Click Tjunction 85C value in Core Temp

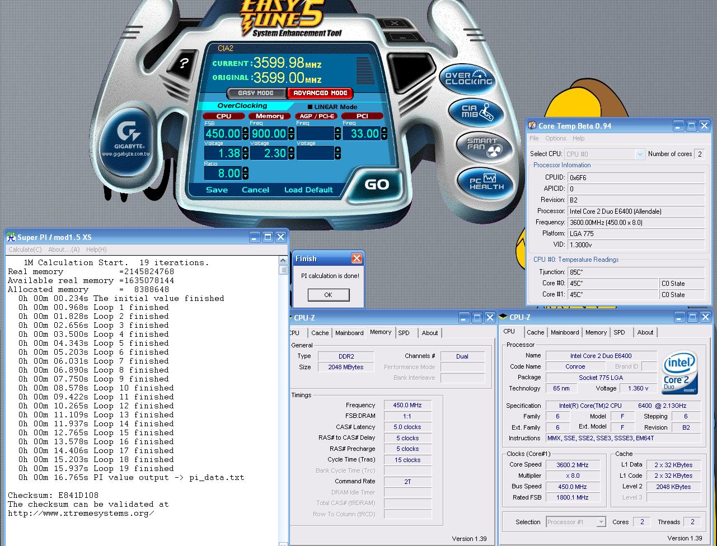click(x=636, y=272)
